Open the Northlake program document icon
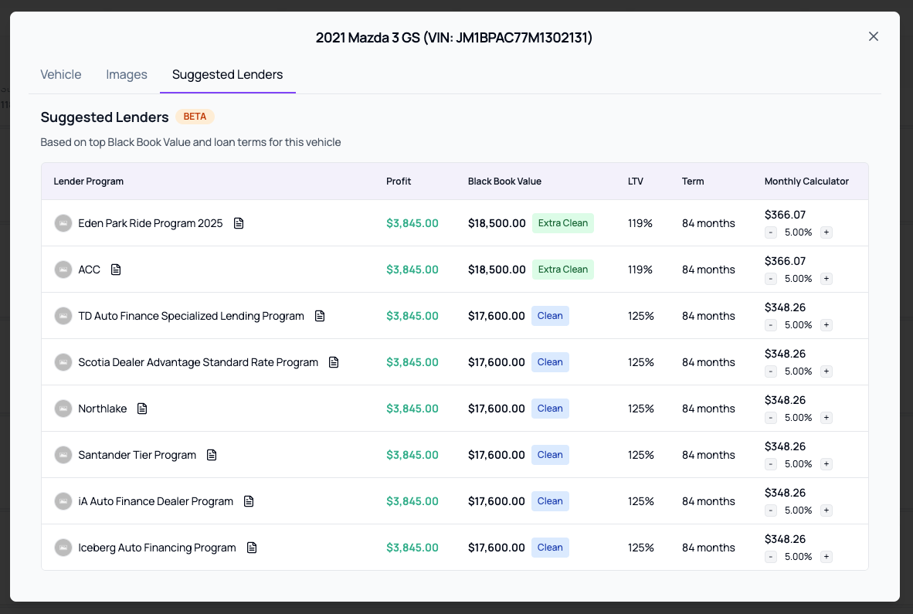The height and width of the screenshot is (614, 913). point(142,409)
